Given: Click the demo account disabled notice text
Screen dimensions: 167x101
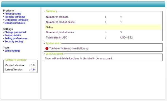Looking at the screenshot, I should (x=79, y=59).
